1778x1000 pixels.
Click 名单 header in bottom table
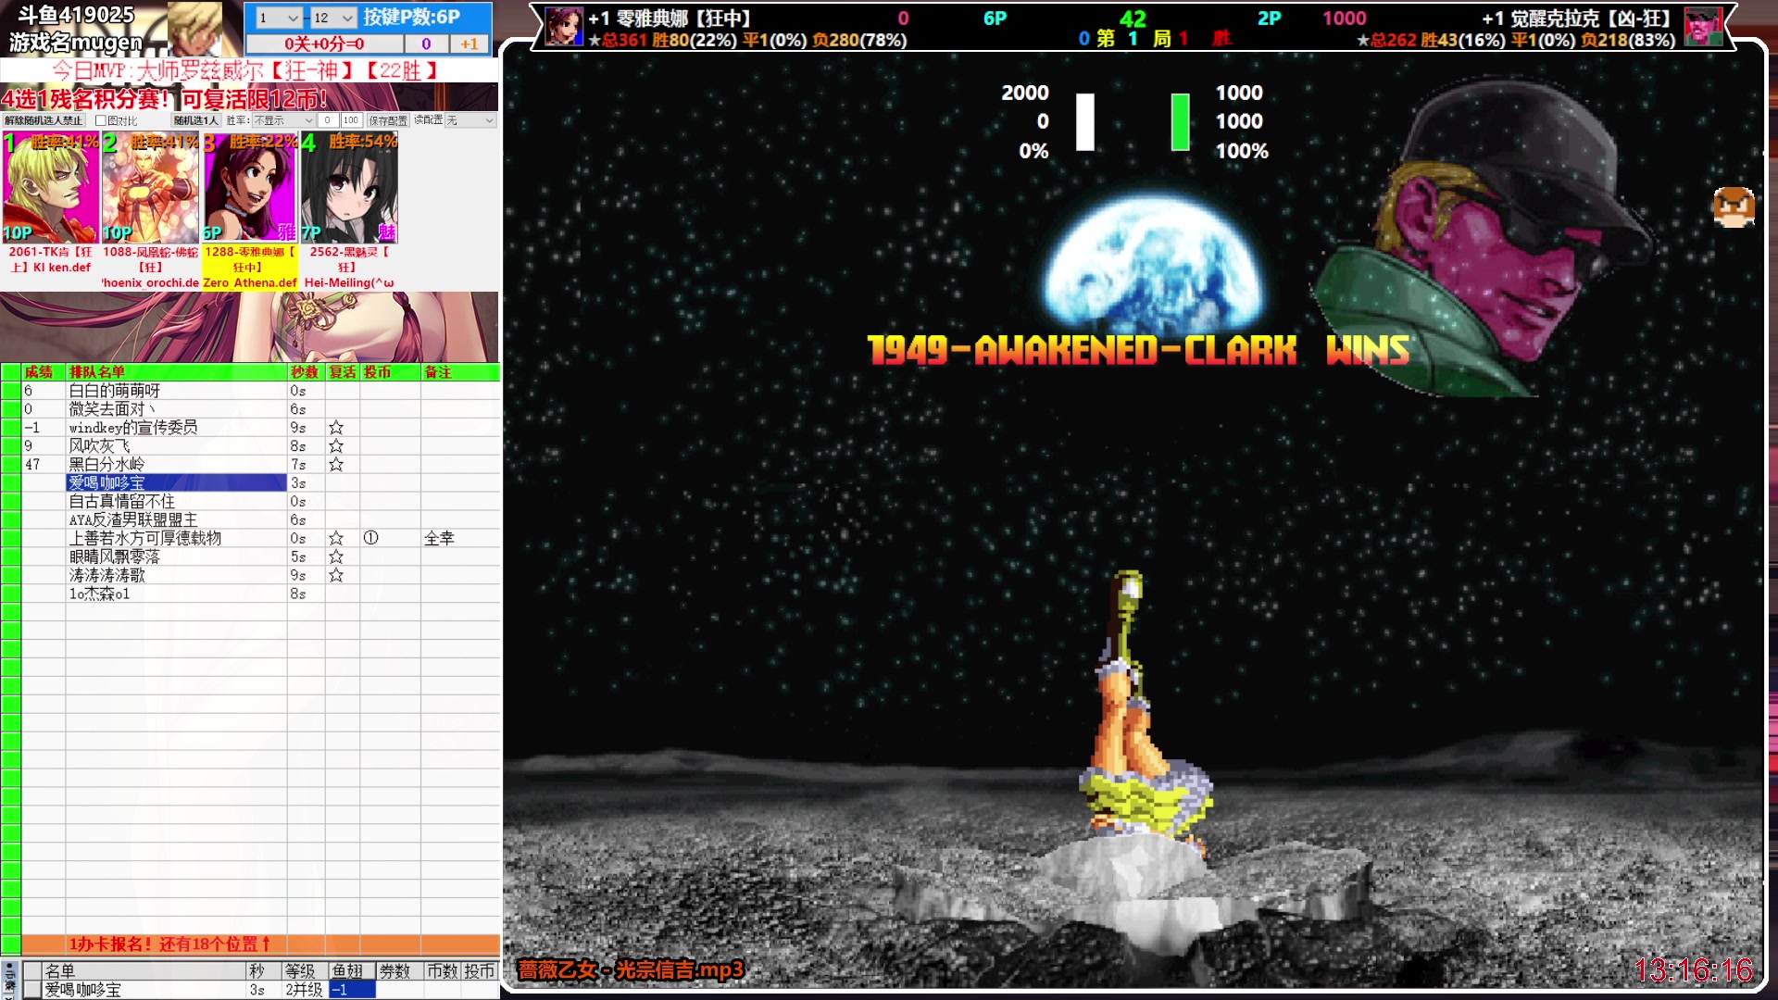coord(144,971)
